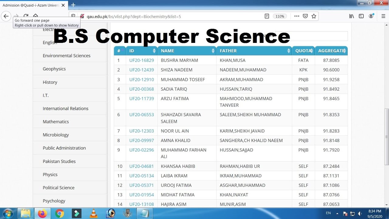Click the site permissions icon beside URL
Viewport: 389px width, 219px height.
[82, 16]
